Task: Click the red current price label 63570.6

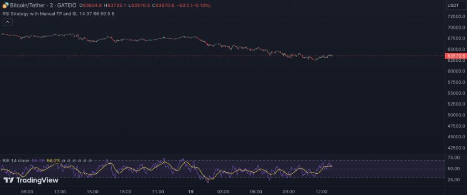Action: [456, 56]
